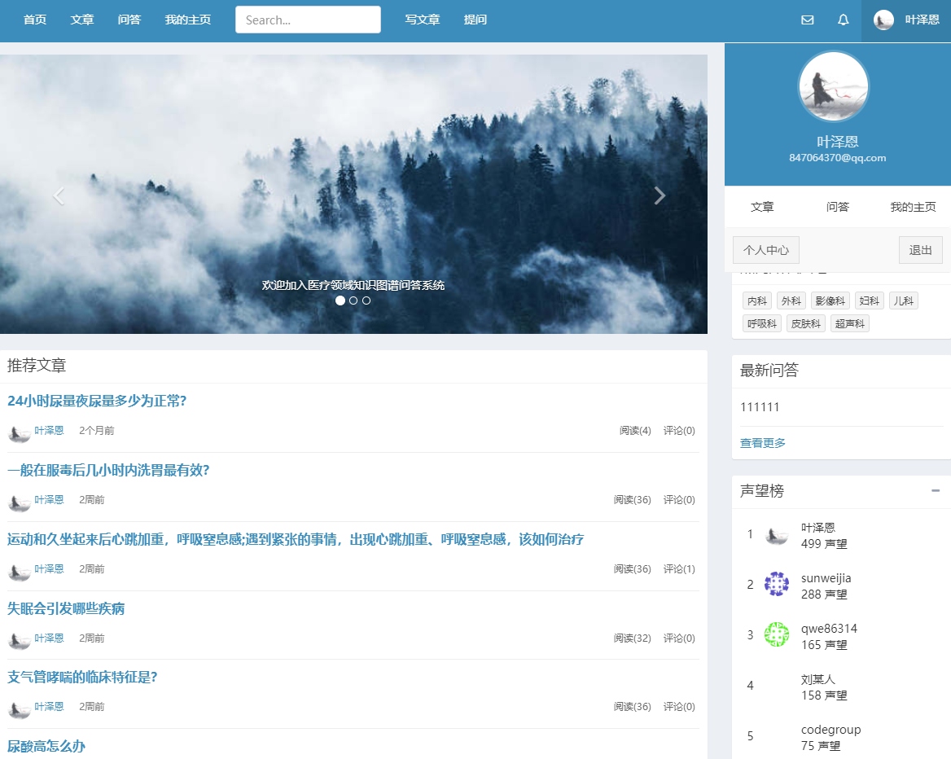Click 评论(1) on the 运动和久坐 article
The height and width of the screenshot is (759, 951).
(x=679, y=569)
